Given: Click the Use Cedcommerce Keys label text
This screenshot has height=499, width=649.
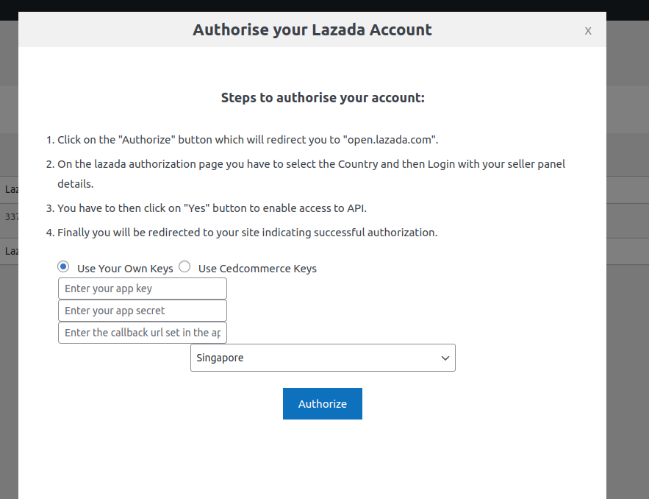Looking at the screenshot, I should [x=257, y=269].
